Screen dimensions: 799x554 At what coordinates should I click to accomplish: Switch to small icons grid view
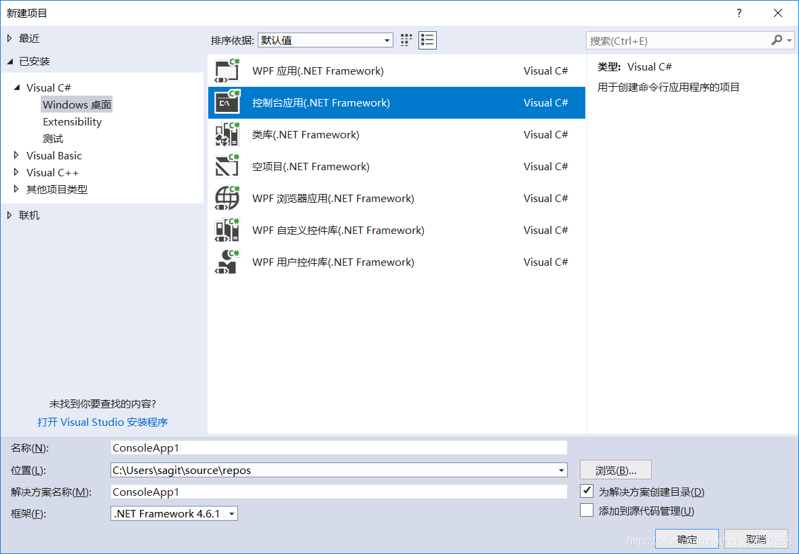pos(406,40)
